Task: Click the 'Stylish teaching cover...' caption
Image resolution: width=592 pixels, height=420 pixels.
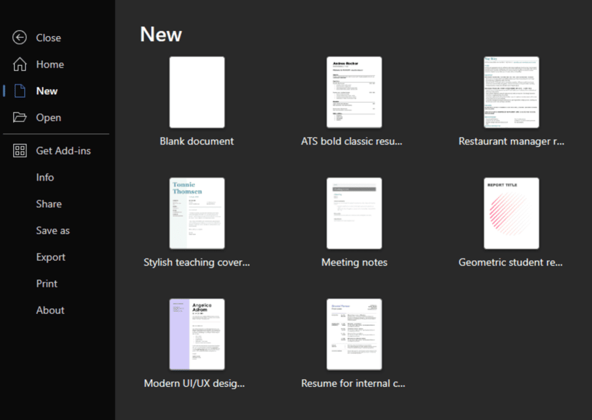Action: pyautogui.click(x=197, y=263)
